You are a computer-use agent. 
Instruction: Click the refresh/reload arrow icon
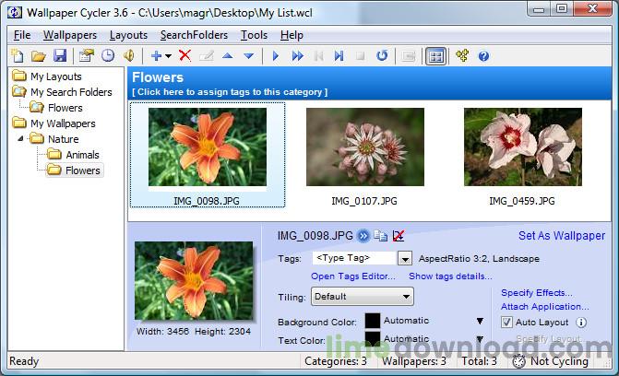(x=381, y=56)
